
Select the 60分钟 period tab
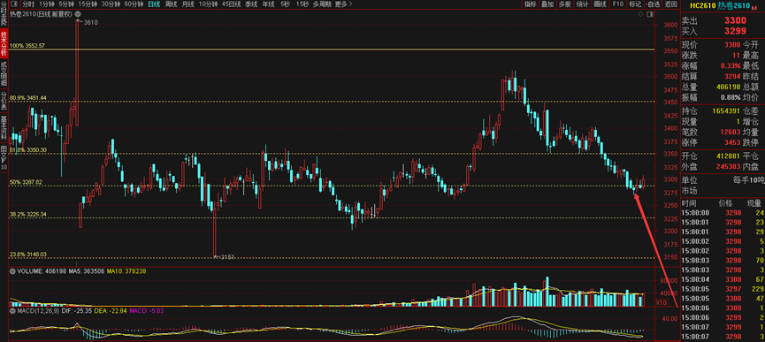pyautogui.click(x=134, y=4)
